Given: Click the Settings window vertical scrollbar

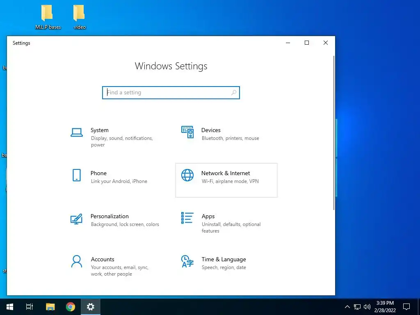Looking at the screenshot, I should tap(334, 132).
